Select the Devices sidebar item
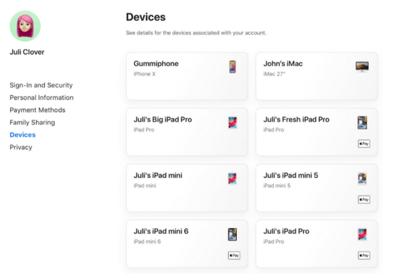 23,135
